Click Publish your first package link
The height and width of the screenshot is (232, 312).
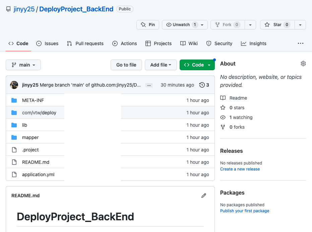245,211
